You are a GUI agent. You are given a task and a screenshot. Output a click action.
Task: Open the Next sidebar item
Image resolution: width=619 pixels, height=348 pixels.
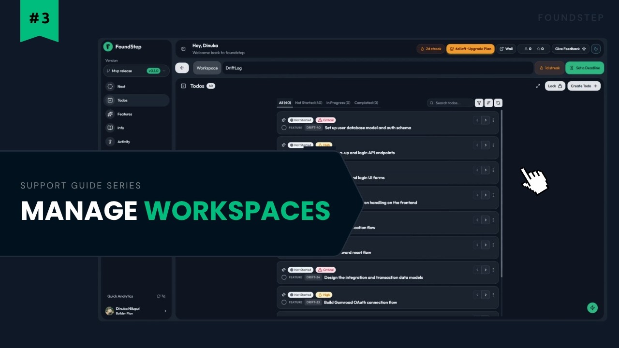coord(136,87)
